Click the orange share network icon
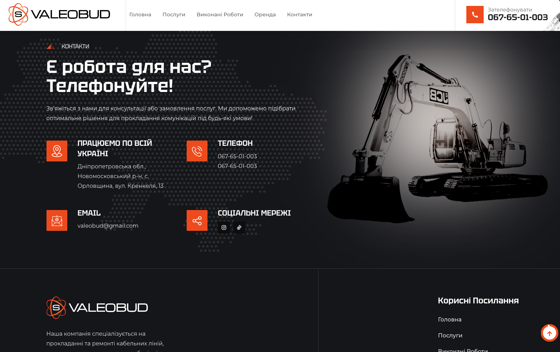Viewport: 560px width, 352px height. (x=197, y=220)
